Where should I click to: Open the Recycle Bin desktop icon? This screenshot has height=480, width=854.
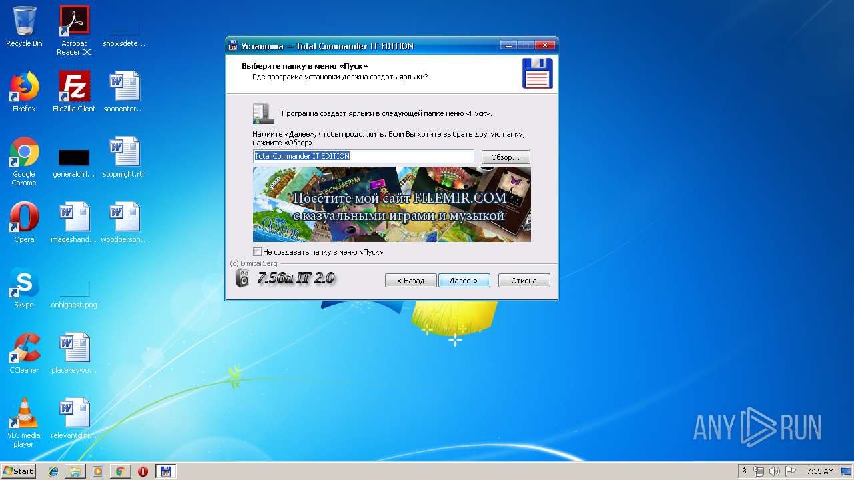coord(24,27)
